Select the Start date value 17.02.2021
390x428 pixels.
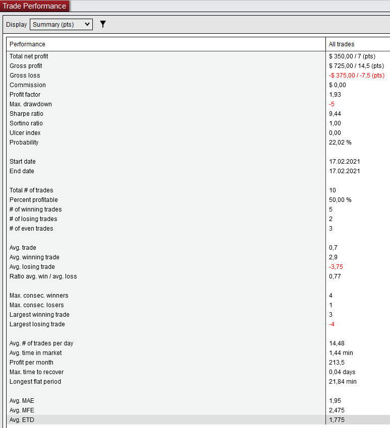pos(344,161)
